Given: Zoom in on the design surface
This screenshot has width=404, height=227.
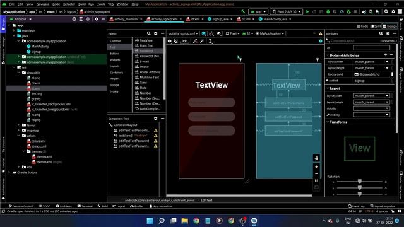Looking at the screenshot, I should click(x=316, y=166).
